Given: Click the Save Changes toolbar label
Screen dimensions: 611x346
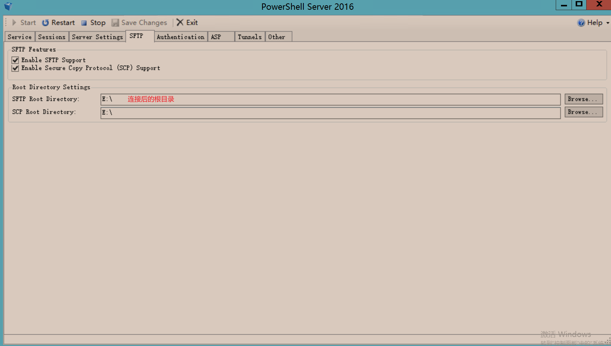Looking at the screenshot, I should point(144,23).
